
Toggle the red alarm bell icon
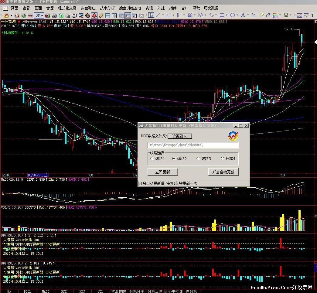(x=94, y=15)
